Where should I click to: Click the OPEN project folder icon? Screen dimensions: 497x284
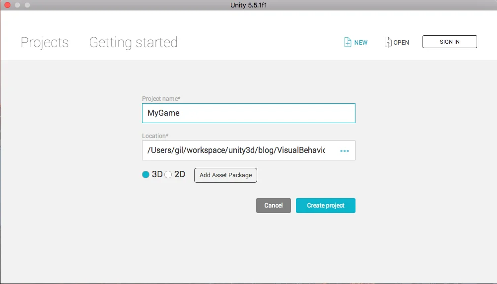(x=388, y=42)
